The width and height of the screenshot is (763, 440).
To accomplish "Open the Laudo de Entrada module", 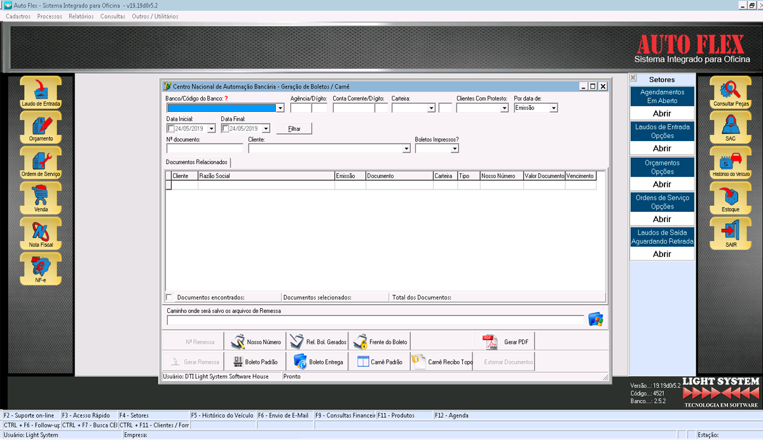I will 41,92.
